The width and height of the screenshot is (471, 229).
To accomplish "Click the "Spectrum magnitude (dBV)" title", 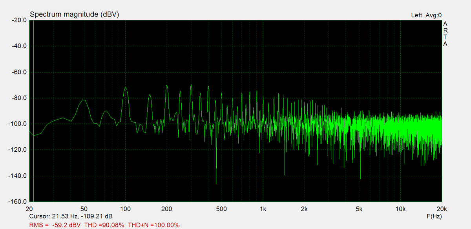I will (x=75, y=15).
